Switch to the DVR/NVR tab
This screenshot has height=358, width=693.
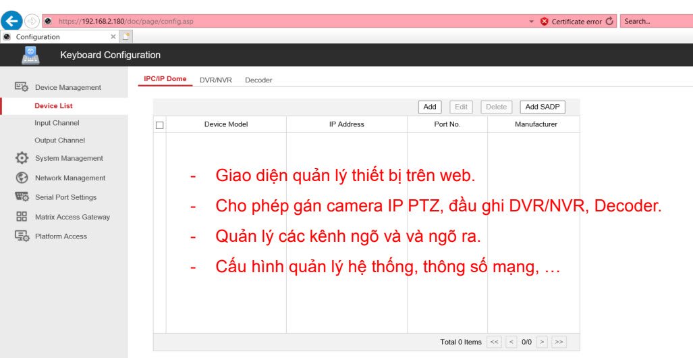[x=215, y=80]
